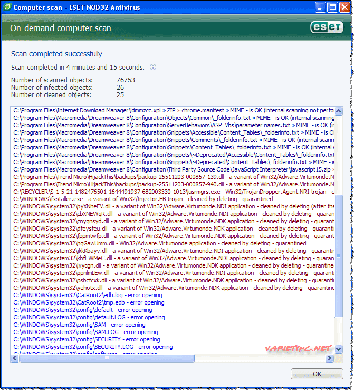This screenshot has height=390, width=354.
Task: Click the 'On-demand computer scan' header title
Action: point(61,28)
